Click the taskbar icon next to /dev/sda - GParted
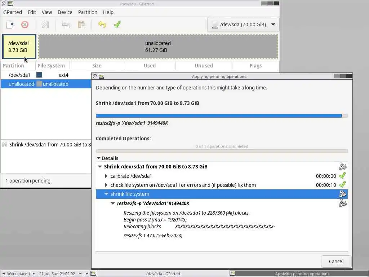 click(93, 273)
